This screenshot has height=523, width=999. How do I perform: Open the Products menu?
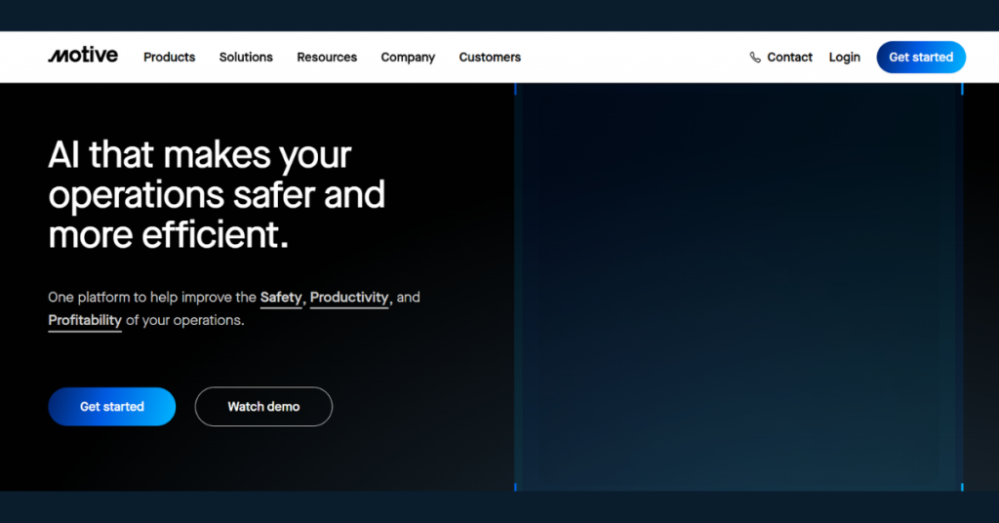coord(170,58)
